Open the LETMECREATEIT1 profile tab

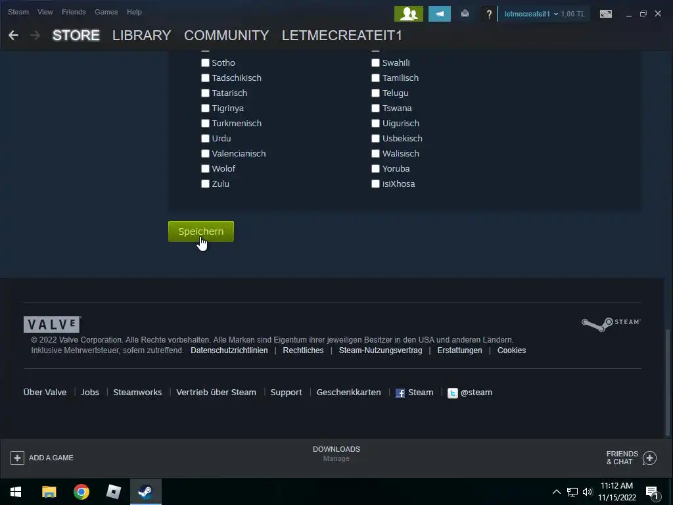point(342,36)
